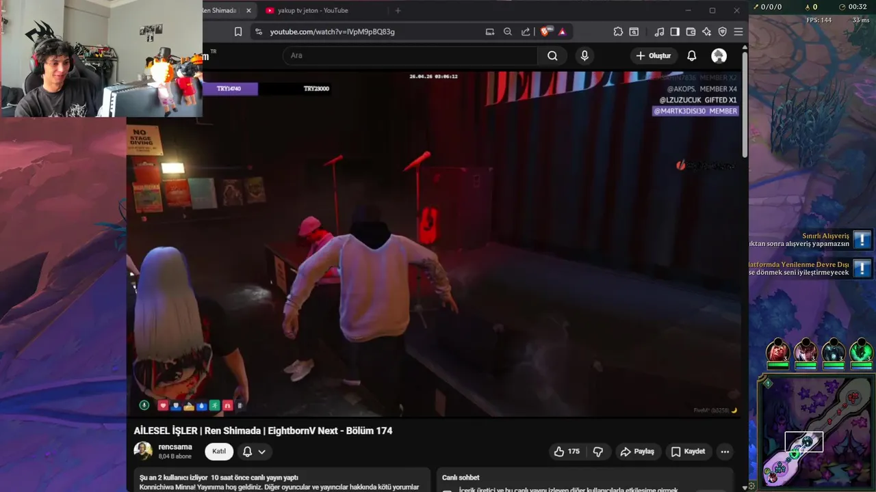Image resolution: width=876 pixels, height=492 pixels.
Task: Click the share page icon in address bar
Action: [x=526, y=31]
